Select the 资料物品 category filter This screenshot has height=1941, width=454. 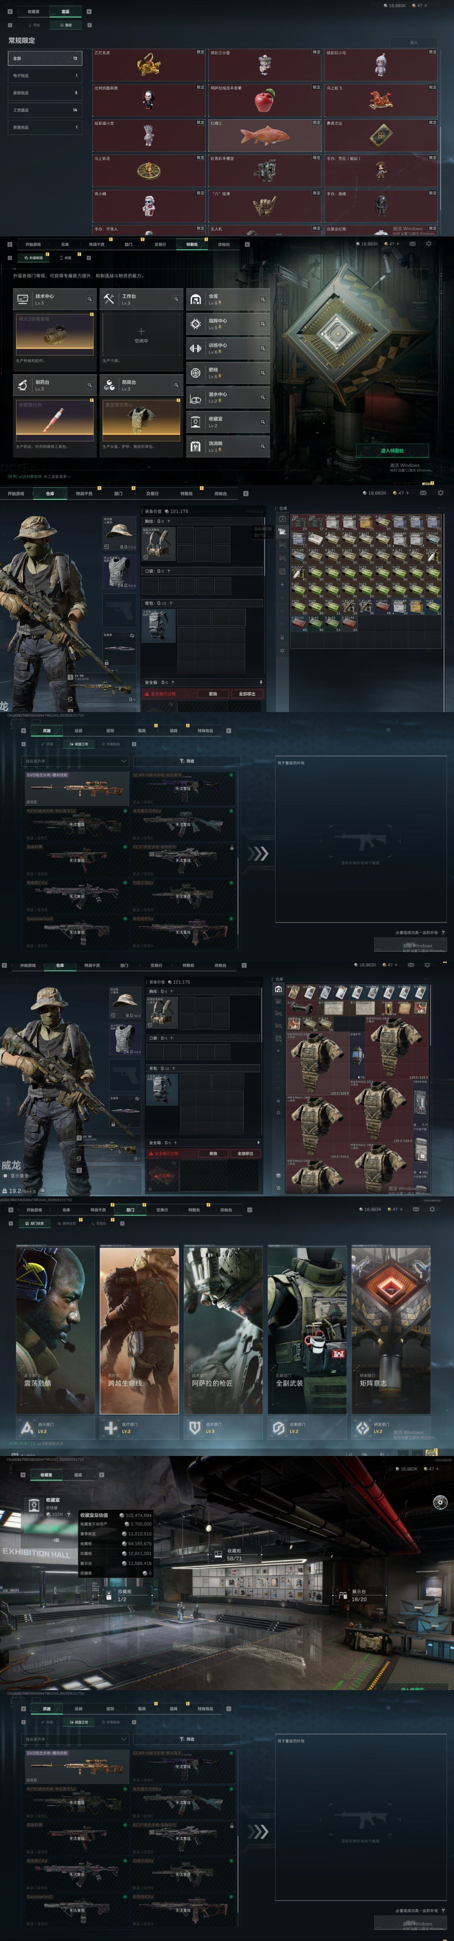pyautogui.click(x=44, y=127)
